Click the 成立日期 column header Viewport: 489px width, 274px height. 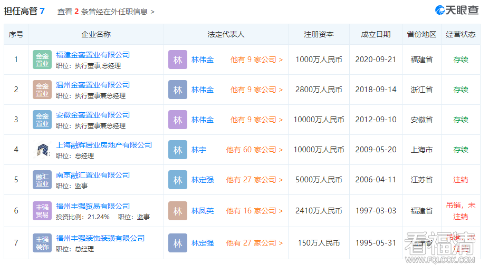pyautogui.click(x=376, y=34)
